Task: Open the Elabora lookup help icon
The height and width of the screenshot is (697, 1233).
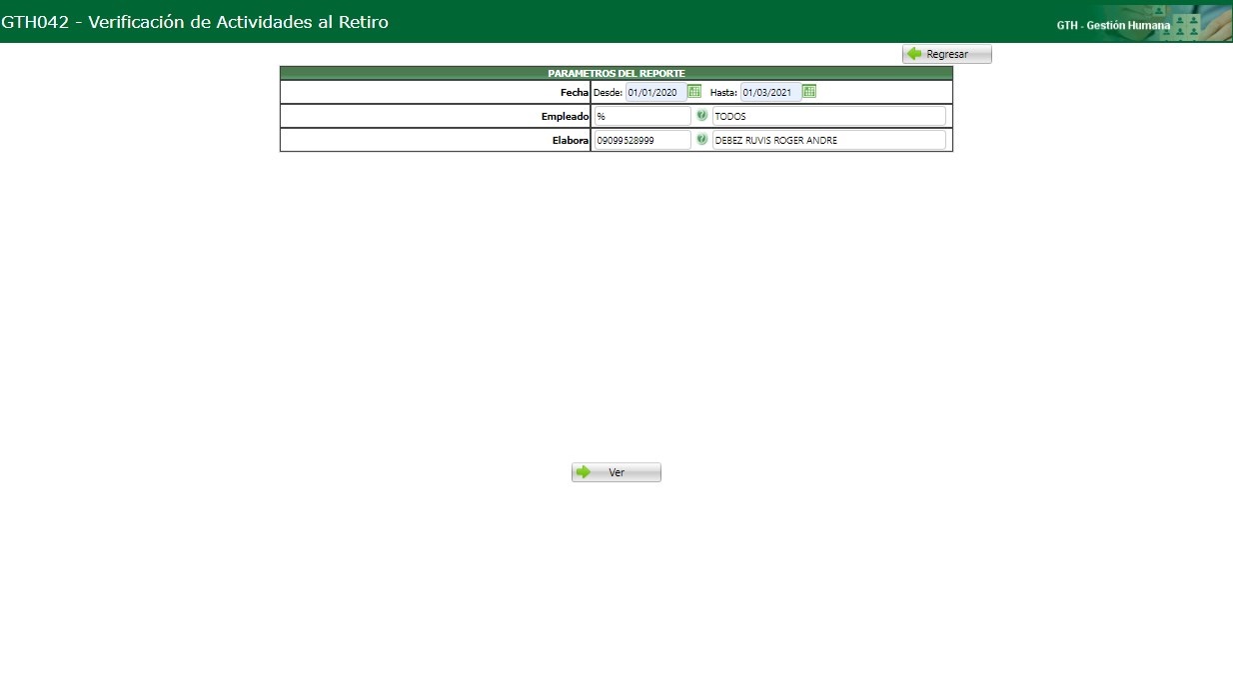Action: tap(701, 140)
